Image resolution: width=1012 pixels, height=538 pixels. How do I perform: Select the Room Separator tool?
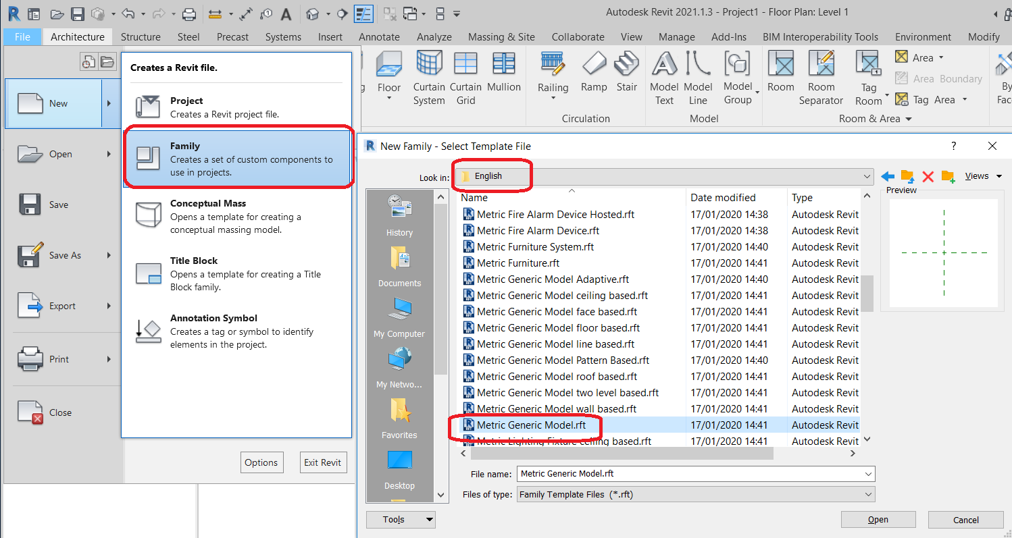click(821, 78)
